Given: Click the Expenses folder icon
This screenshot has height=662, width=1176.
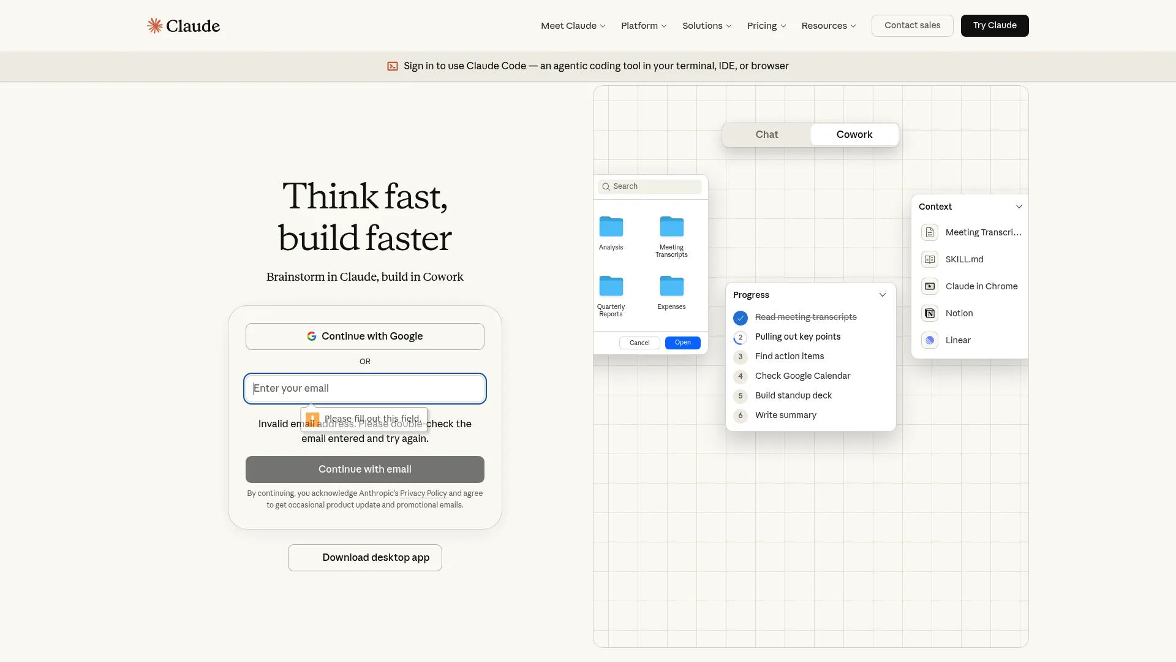Looking at the screenshot, I should [671, 286].
